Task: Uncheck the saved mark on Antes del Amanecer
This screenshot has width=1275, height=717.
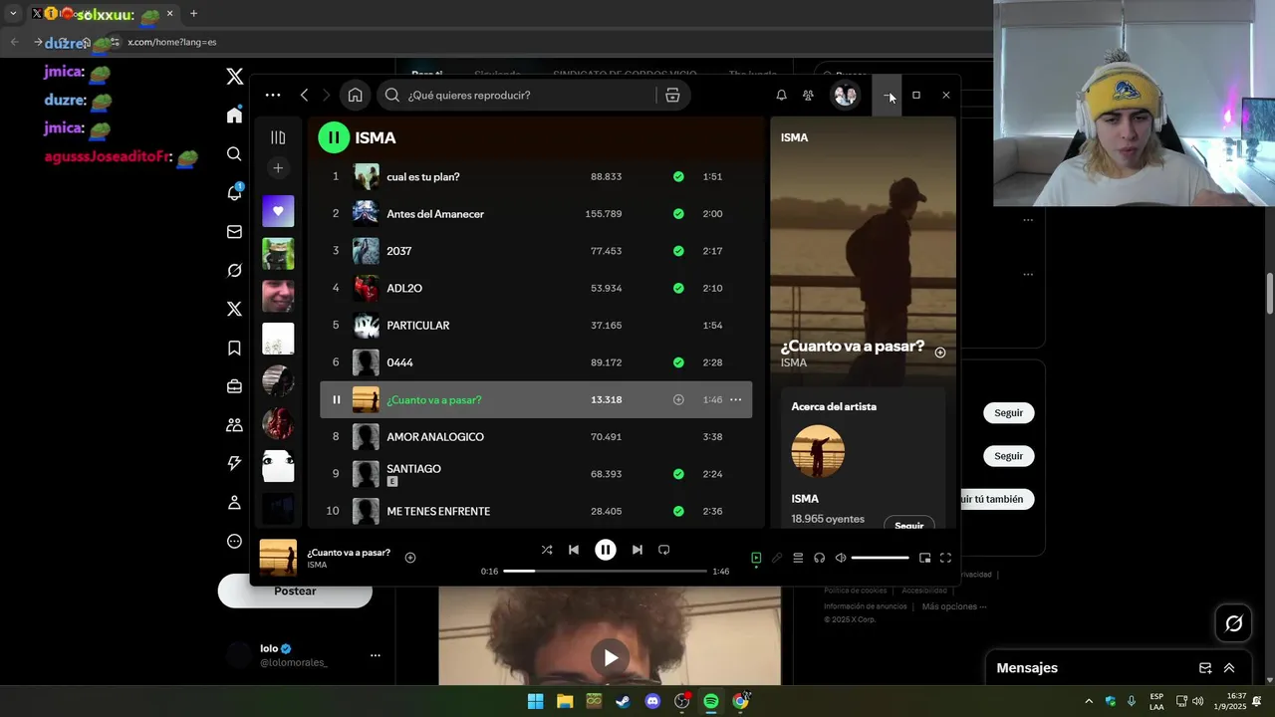Action: tap(678, 214)
